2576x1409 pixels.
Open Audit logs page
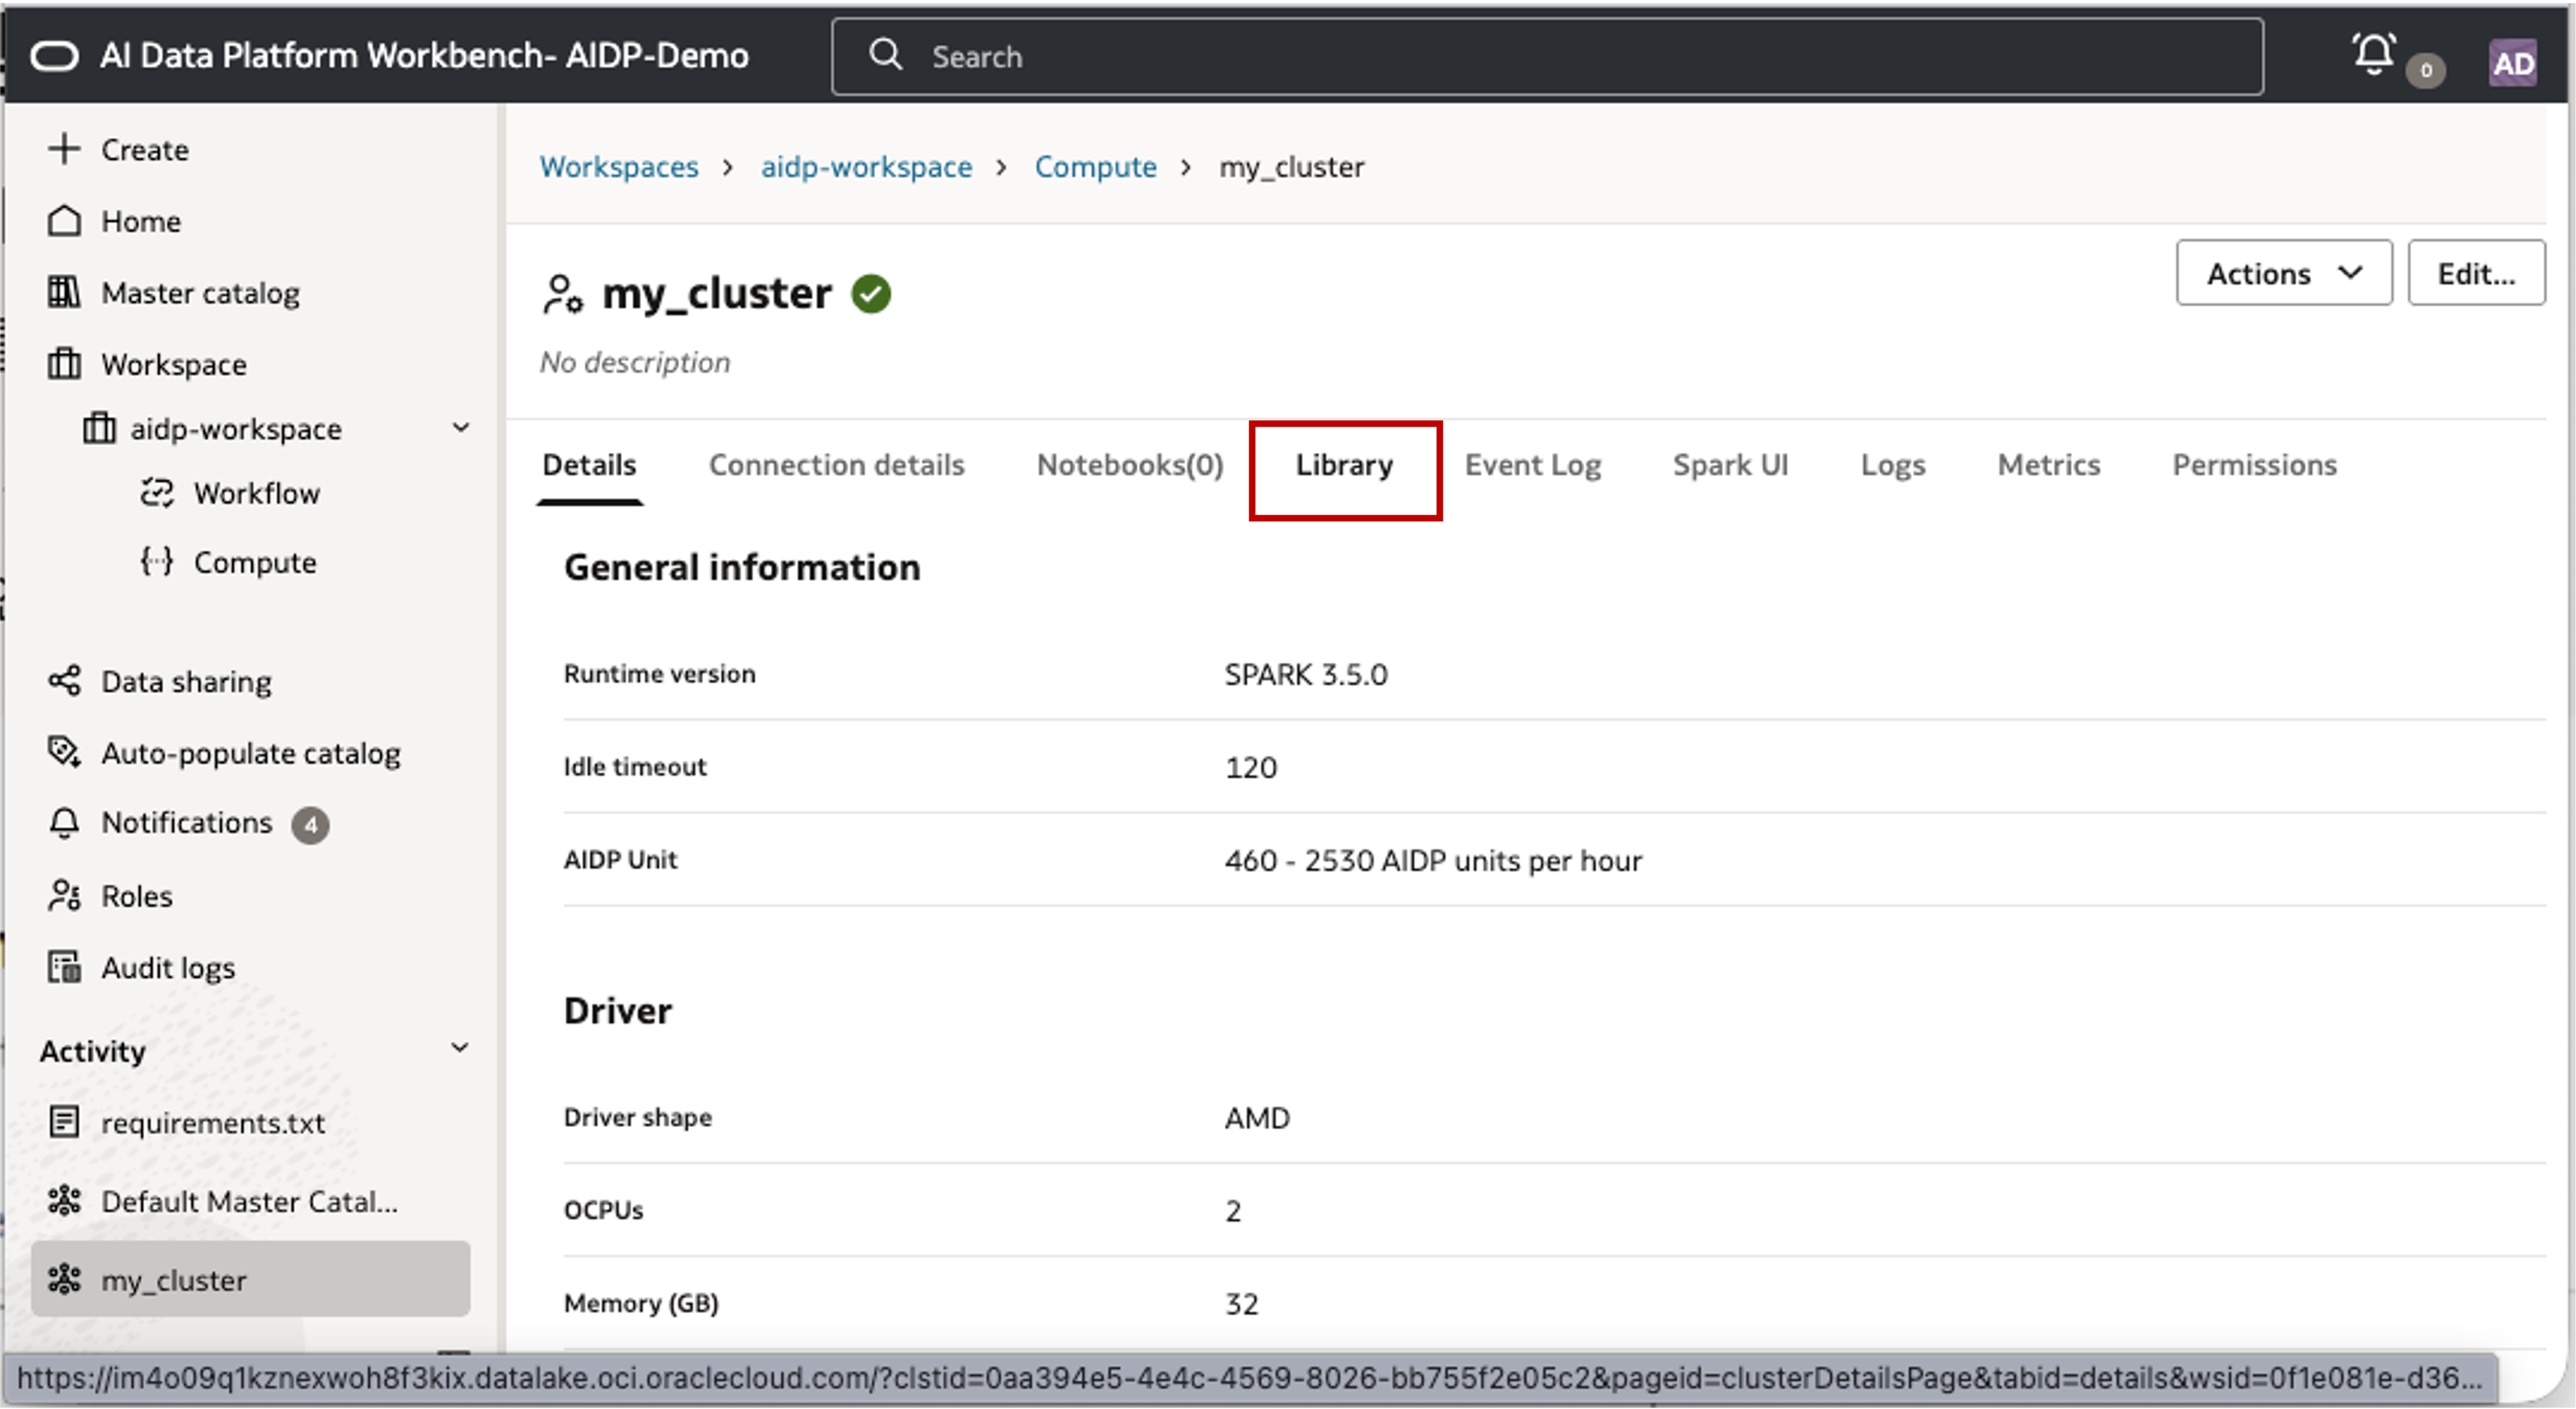(x=168, y=968)
